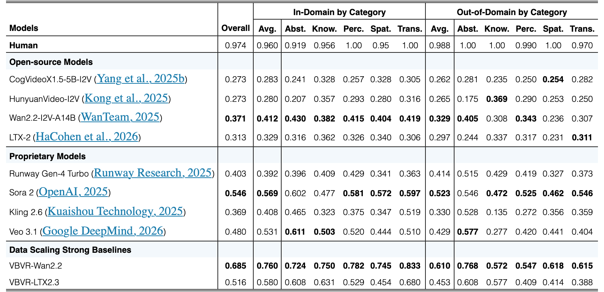
Task: Select the Proprietary Models section heading
Action: pyautogui.click(x=48, y=156)
